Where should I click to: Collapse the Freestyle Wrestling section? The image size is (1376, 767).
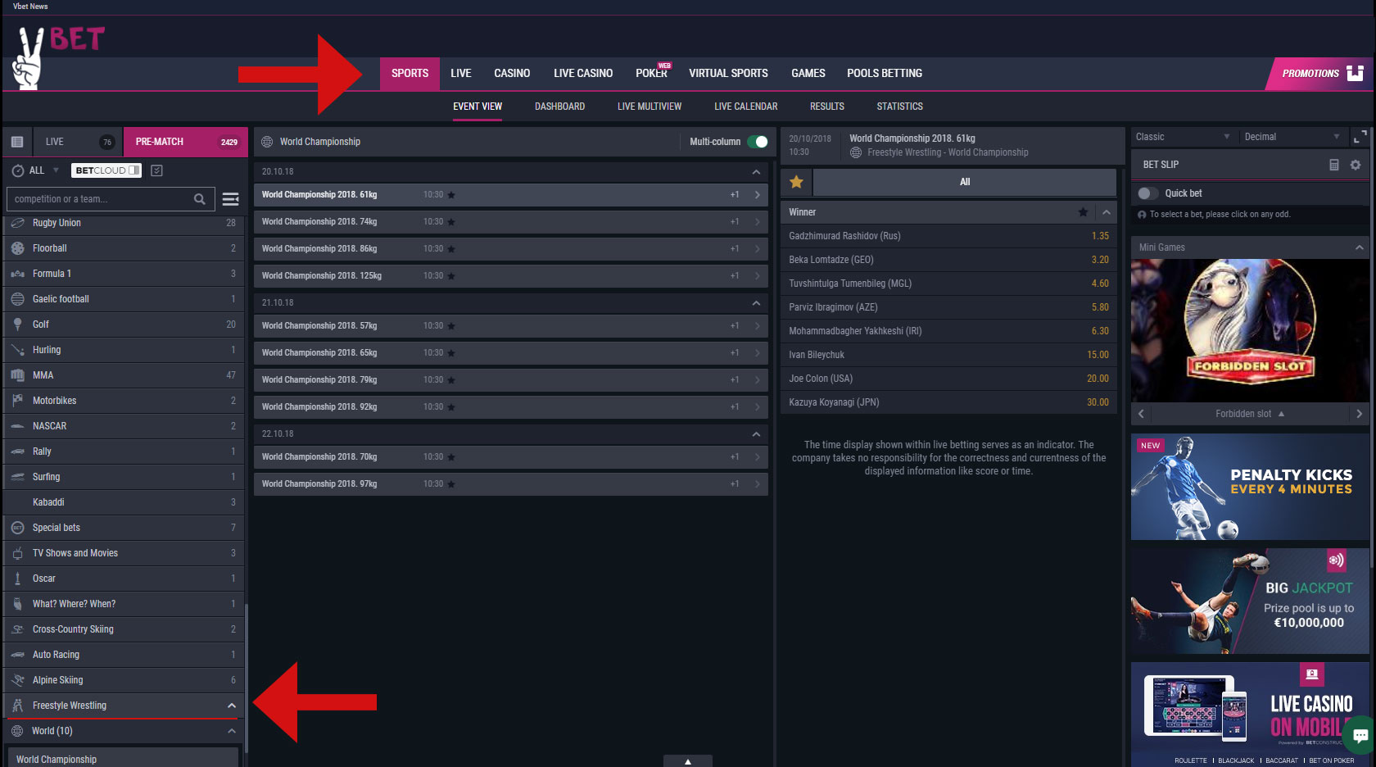(232, 706)
